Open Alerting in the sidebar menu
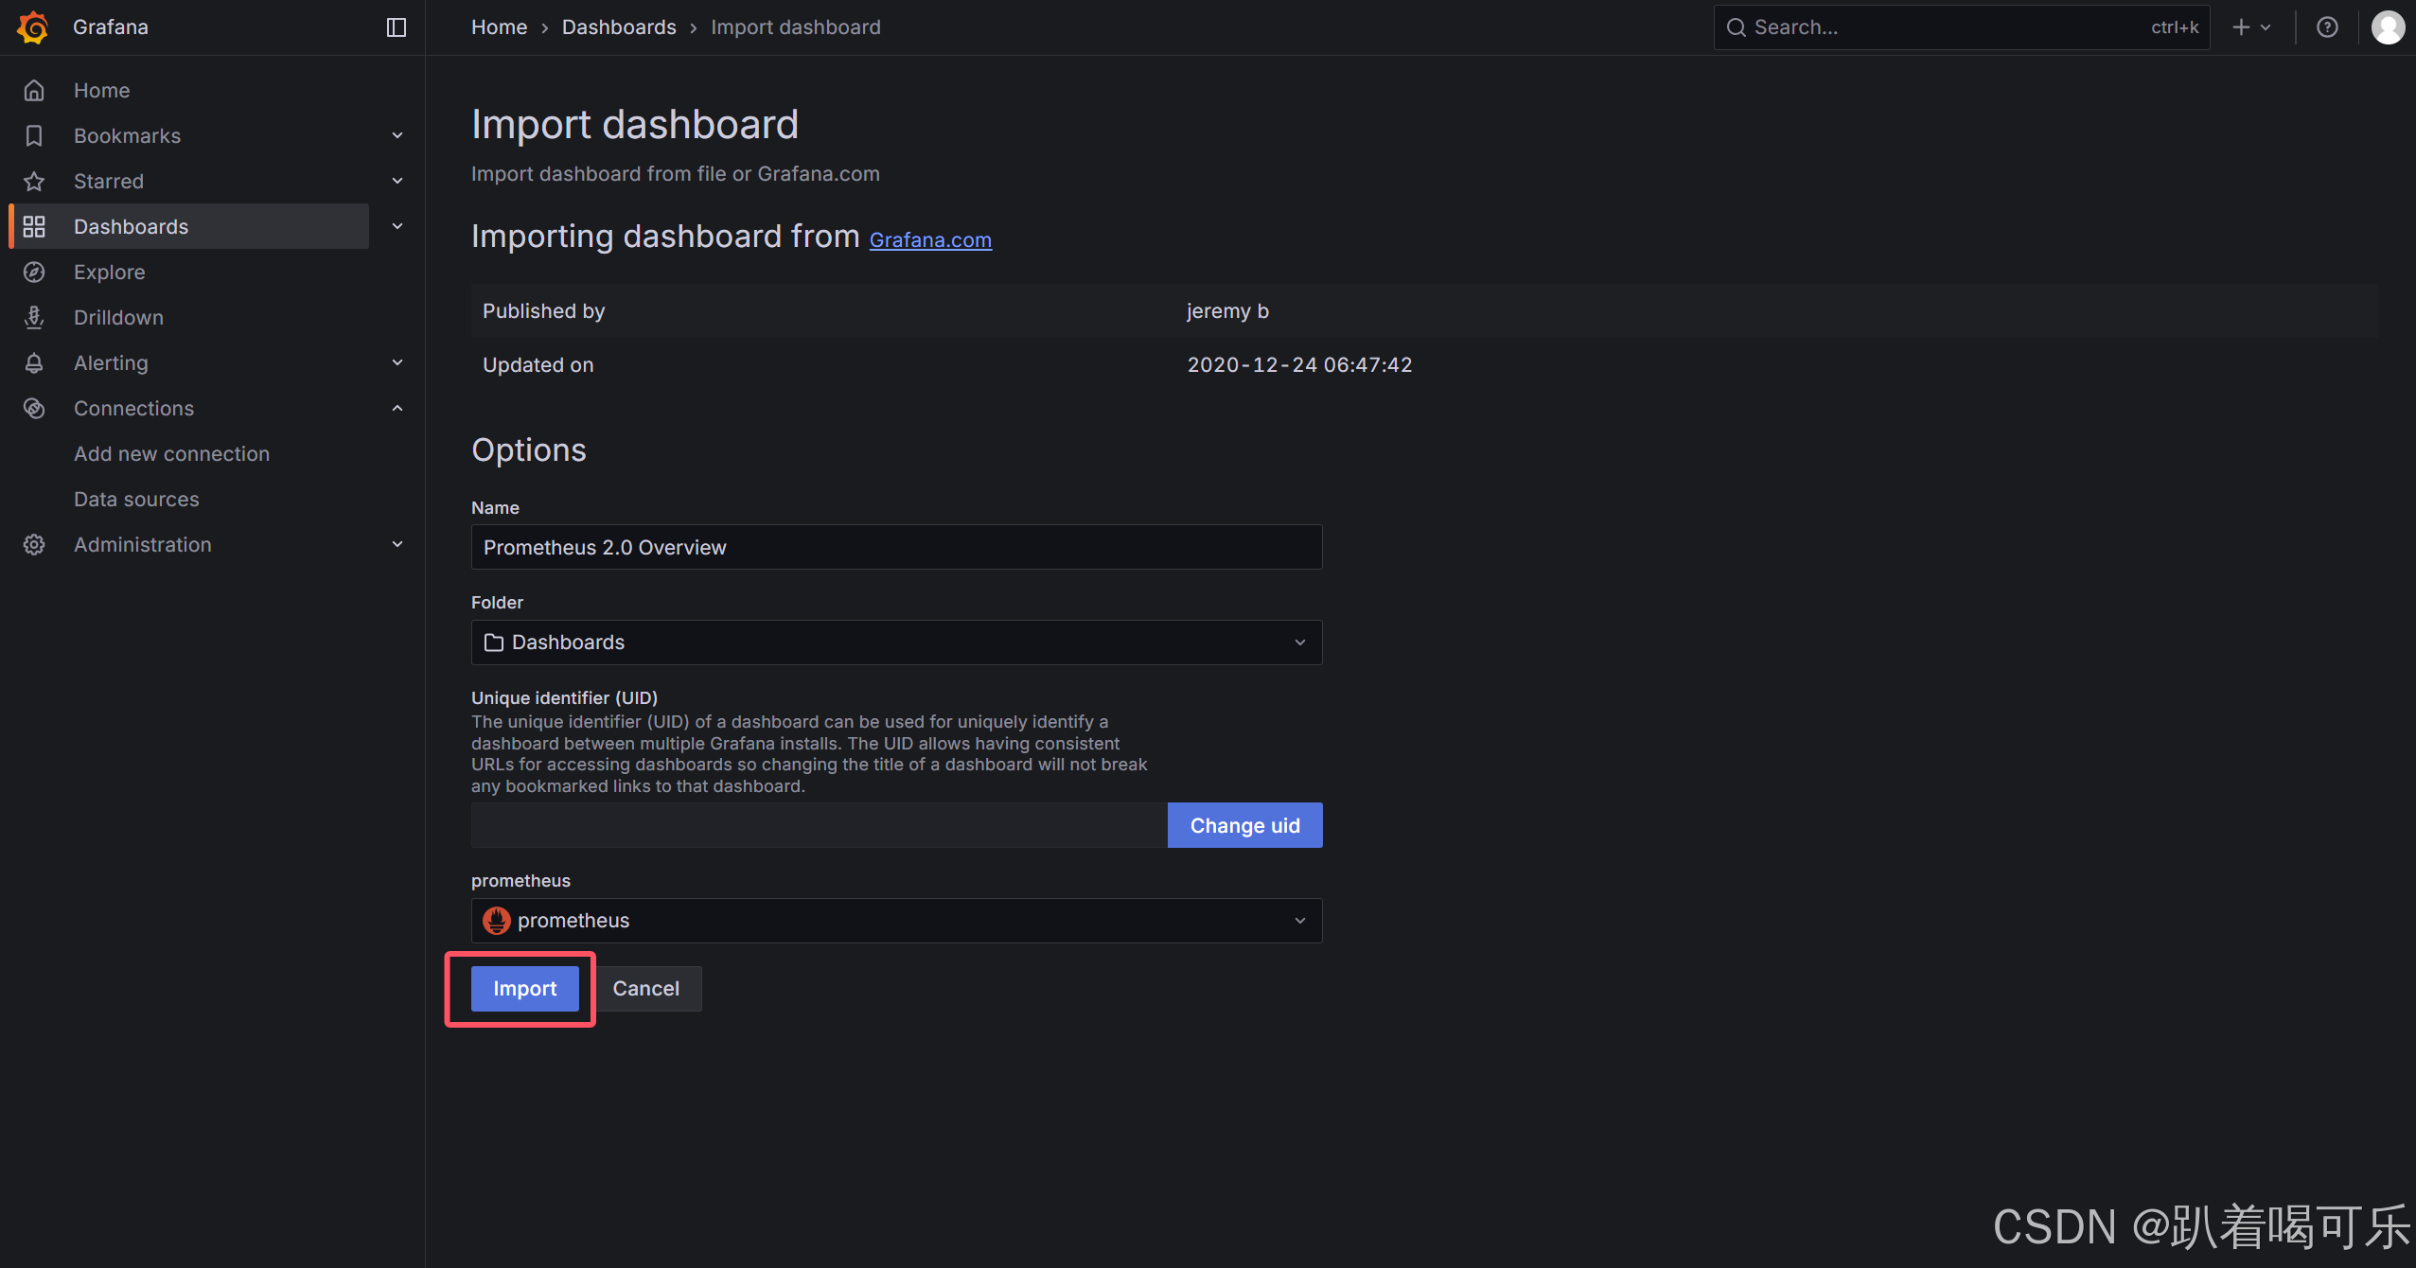 point(112,363)
